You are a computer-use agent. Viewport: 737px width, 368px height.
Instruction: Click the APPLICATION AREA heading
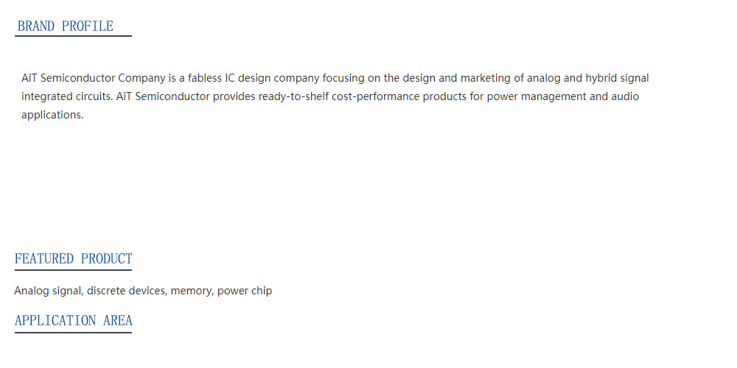click(73, 321)
